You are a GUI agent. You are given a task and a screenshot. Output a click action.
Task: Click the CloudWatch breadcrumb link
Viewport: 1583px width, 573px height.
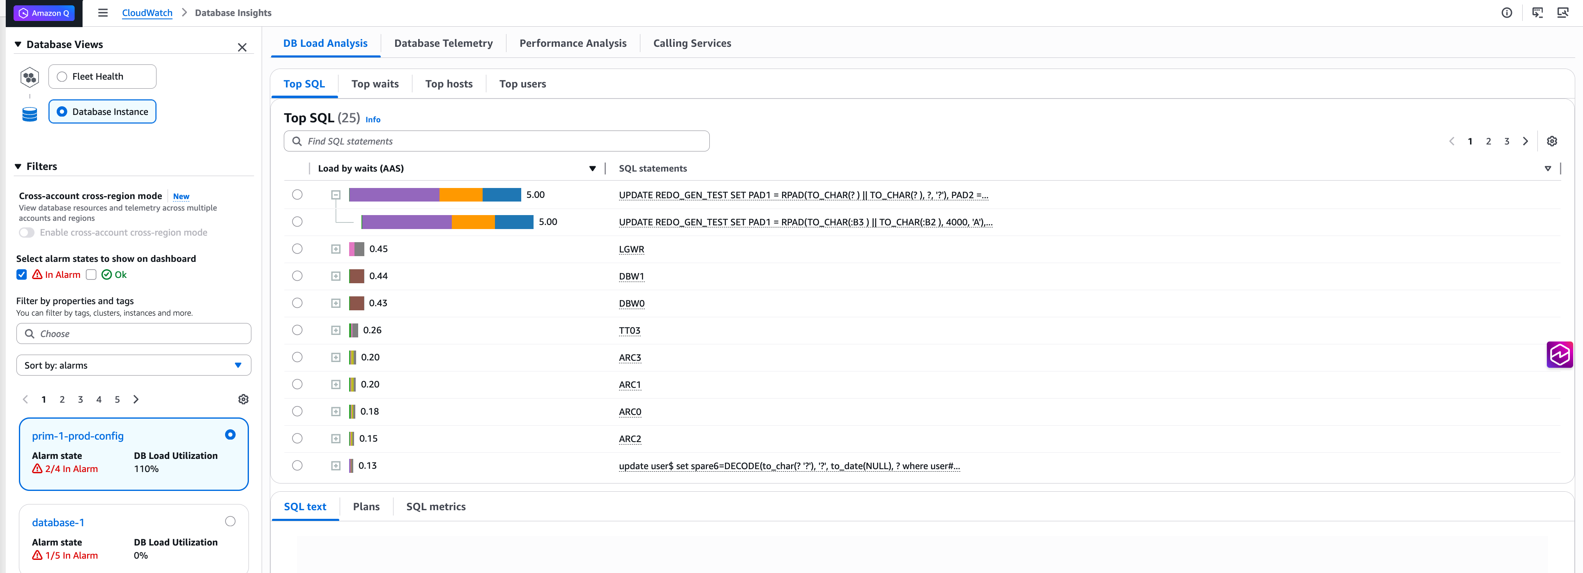click(x=147, y=13)
